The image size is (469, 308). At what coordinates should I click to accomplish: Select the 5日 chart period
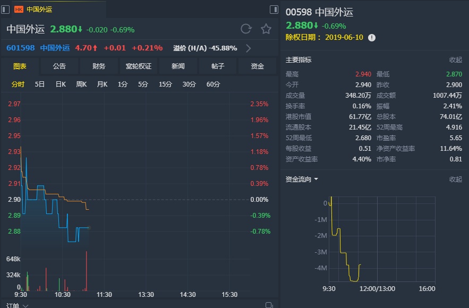click(39, 84)
